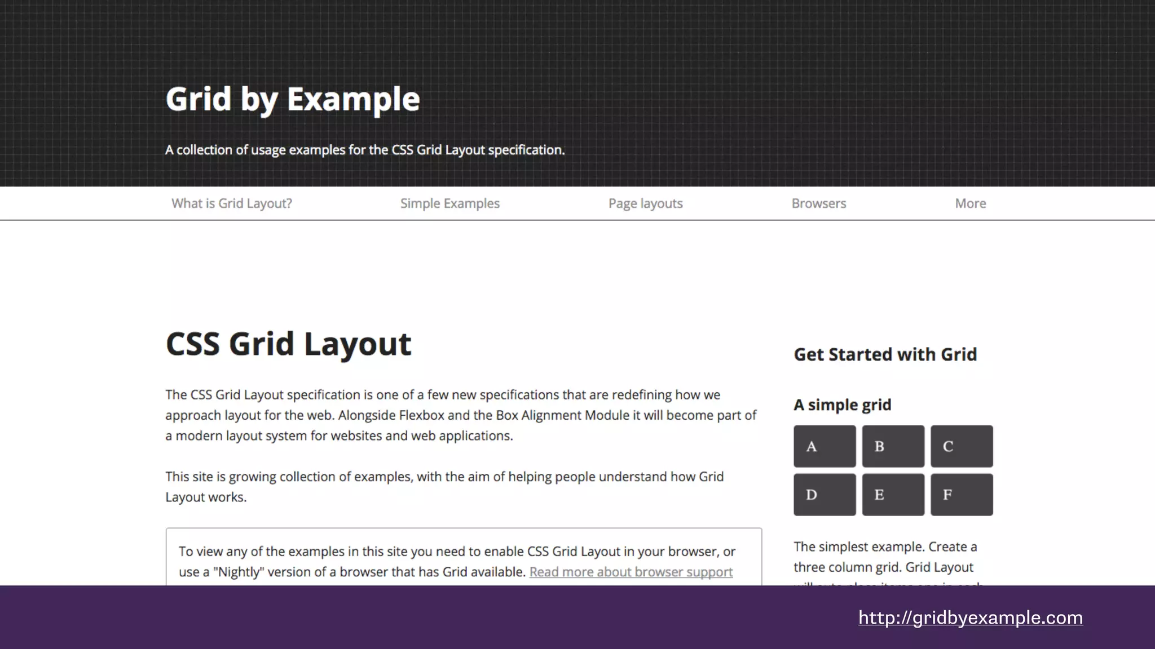Click the Grid by Example site title

pyautogui.click(x=292, y=99)
